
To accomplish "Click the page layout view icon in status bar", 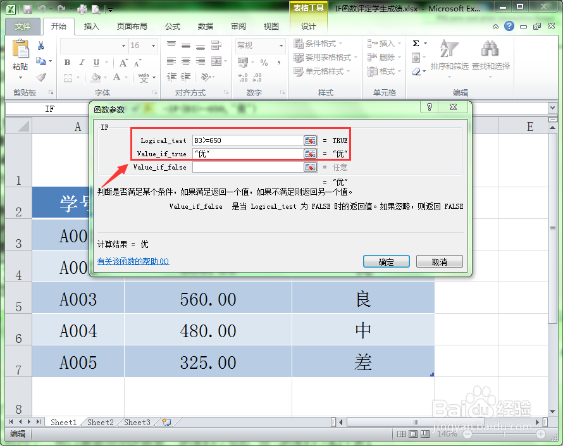I will coord(413,434).
